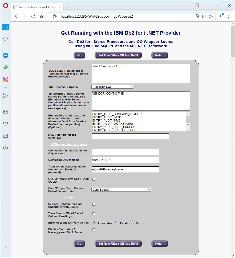Open Instagram in the sidebar
This screenshot has width=235, height=258.
pos(6,79)
